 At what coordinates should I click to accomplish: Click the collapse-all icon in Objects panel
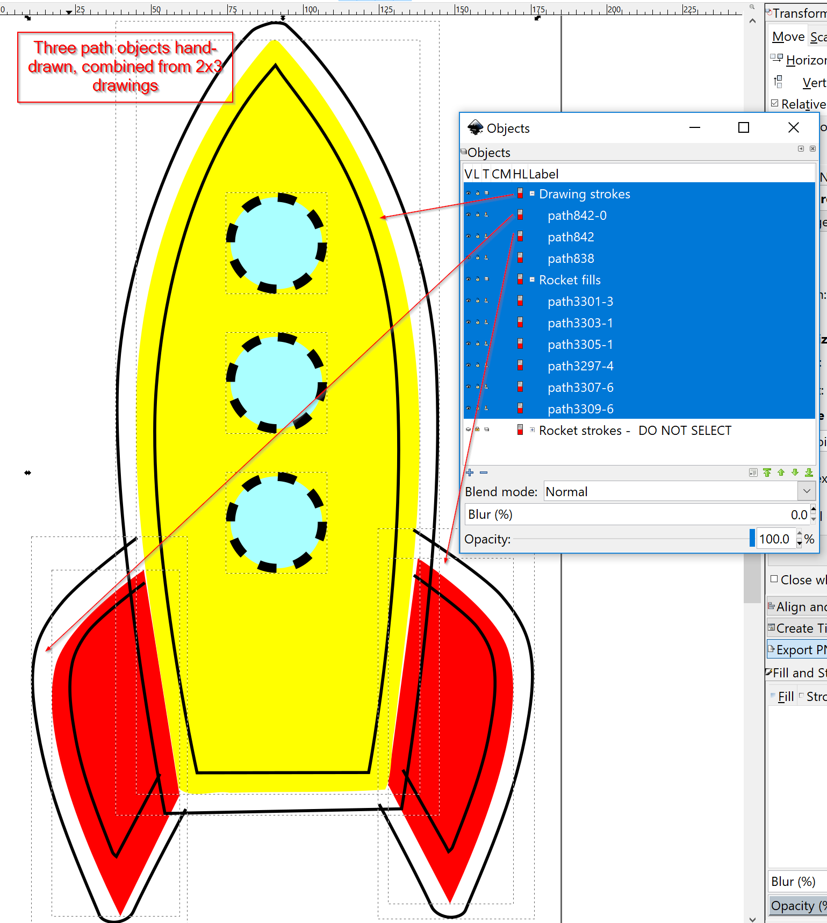coord(753,473)
